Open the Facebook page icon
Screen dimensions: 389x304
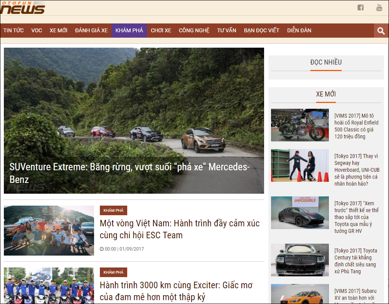pos(360,7)
